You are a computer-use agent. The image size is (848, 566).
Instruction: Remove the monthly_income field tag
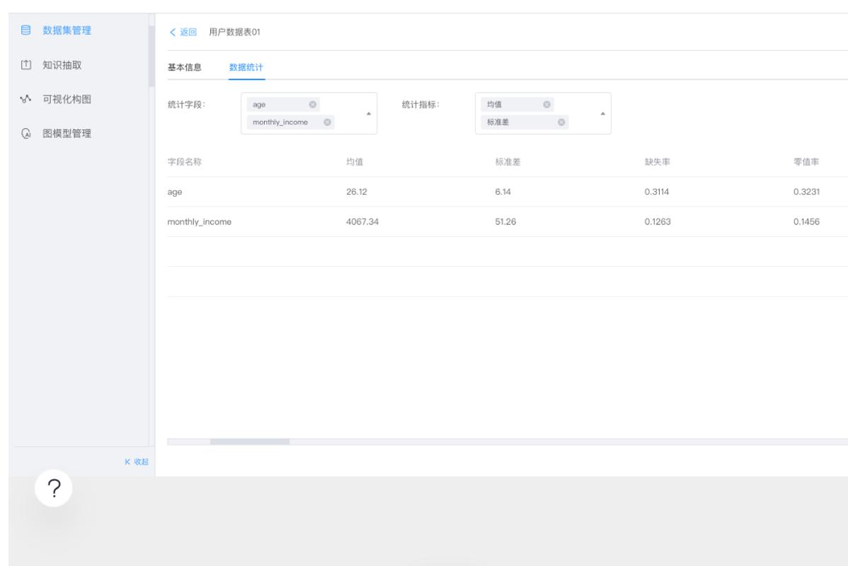tap(327, 122)
